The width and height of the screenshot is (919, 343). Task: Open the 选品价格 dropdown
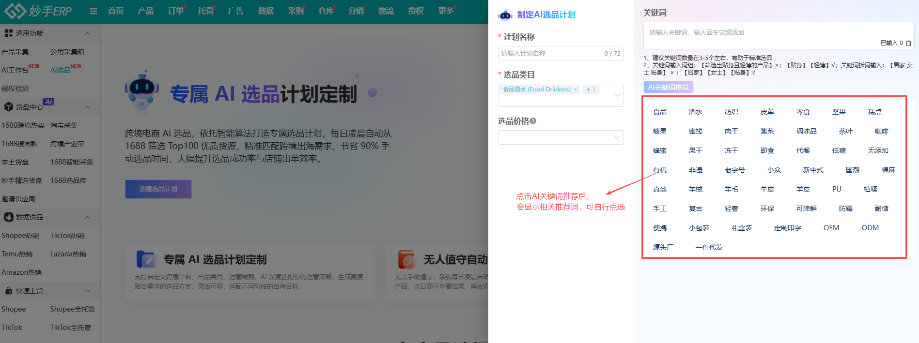click(x=561, y=137)
